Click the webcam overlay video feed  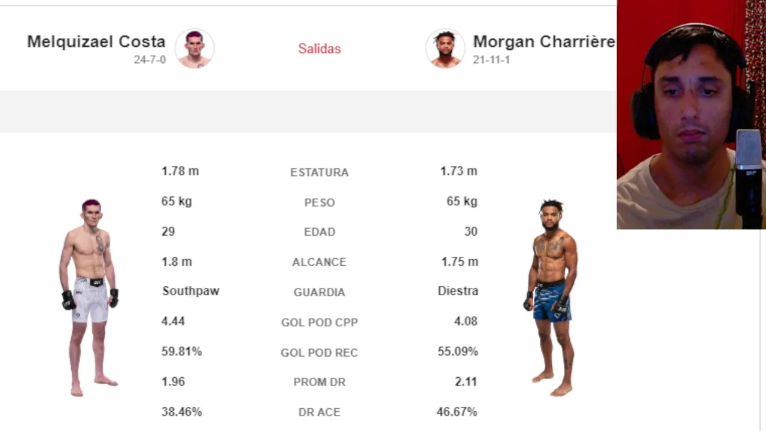pos(691,114)
